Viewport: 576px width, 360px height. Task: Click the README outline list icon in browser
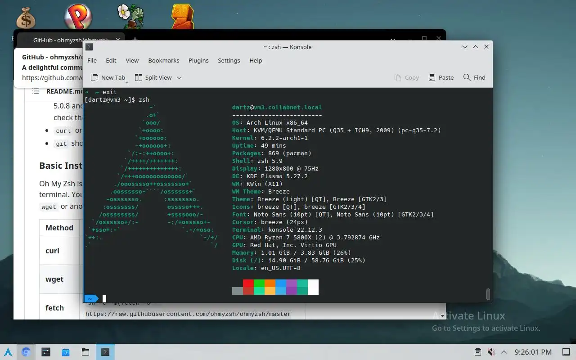(36, 91)
